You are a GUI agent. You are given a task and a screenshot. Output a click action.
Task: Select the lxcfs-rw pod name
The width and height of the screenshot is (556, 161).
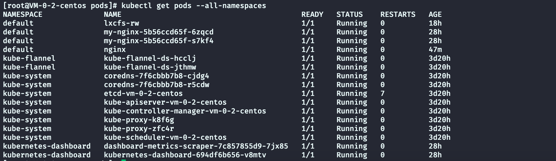point(121,23)
